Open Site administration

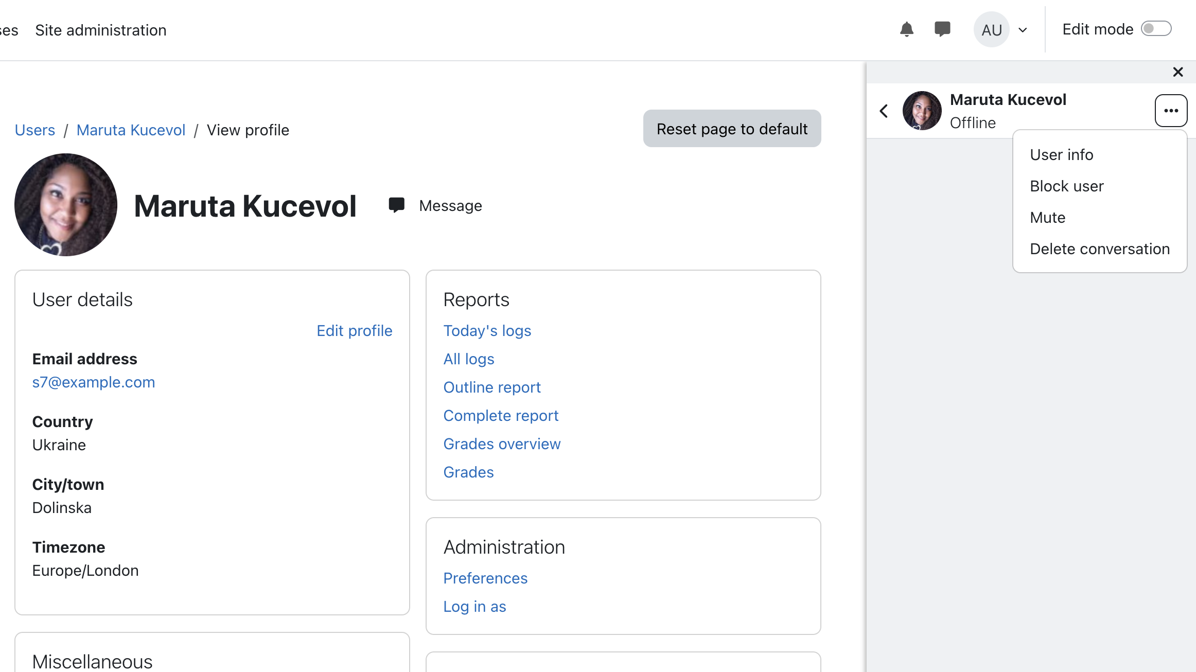(x=100, y=30)
